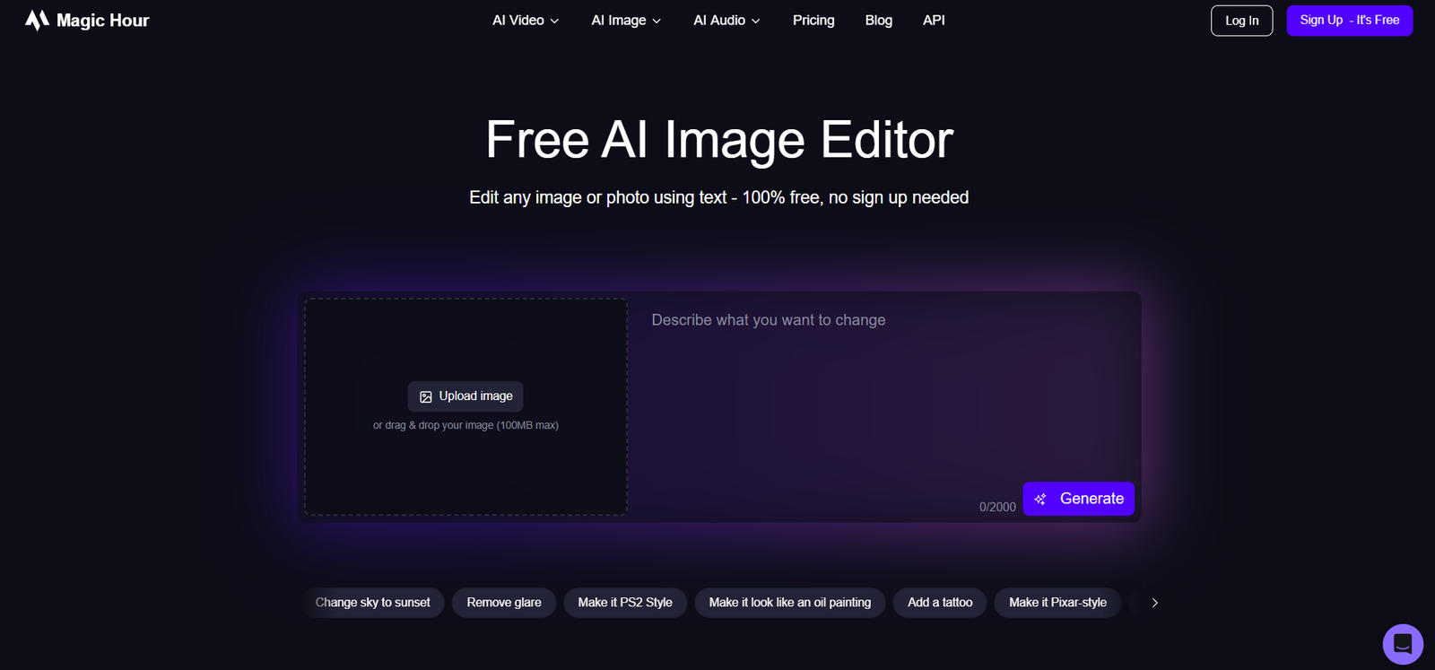Choose the 'Remove glare' prompt chip
The image size is (1435, 670).
coord(504,603)
